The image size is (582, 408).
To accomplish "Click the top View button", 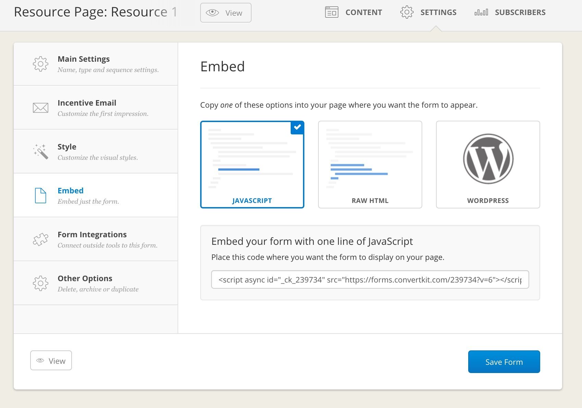I will 226,13.
